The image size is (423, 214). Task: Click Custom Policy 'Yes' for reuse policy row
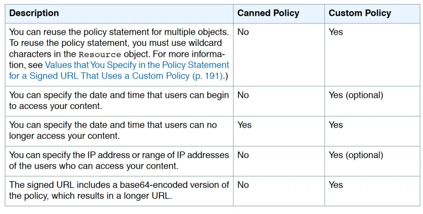tap(335, 32)
